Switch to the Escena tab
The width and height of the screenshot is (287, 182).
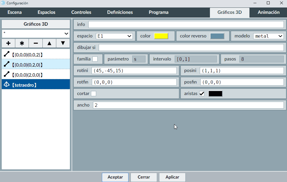[14, 12]
